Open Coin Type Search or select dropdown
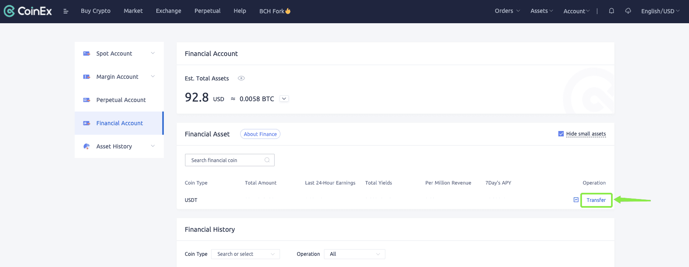The width and height of the screenshot is (689, 267). (x=246, y=254)
